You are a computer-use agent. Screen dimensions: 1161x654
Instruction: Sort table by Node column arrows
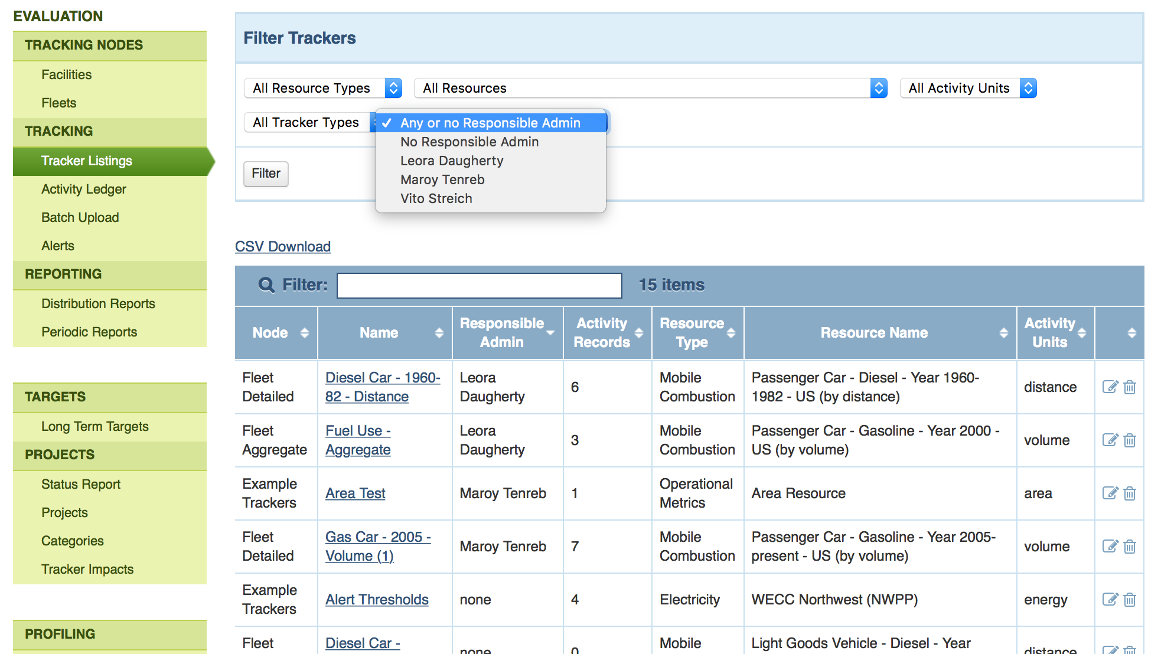[x=304, y=333]
